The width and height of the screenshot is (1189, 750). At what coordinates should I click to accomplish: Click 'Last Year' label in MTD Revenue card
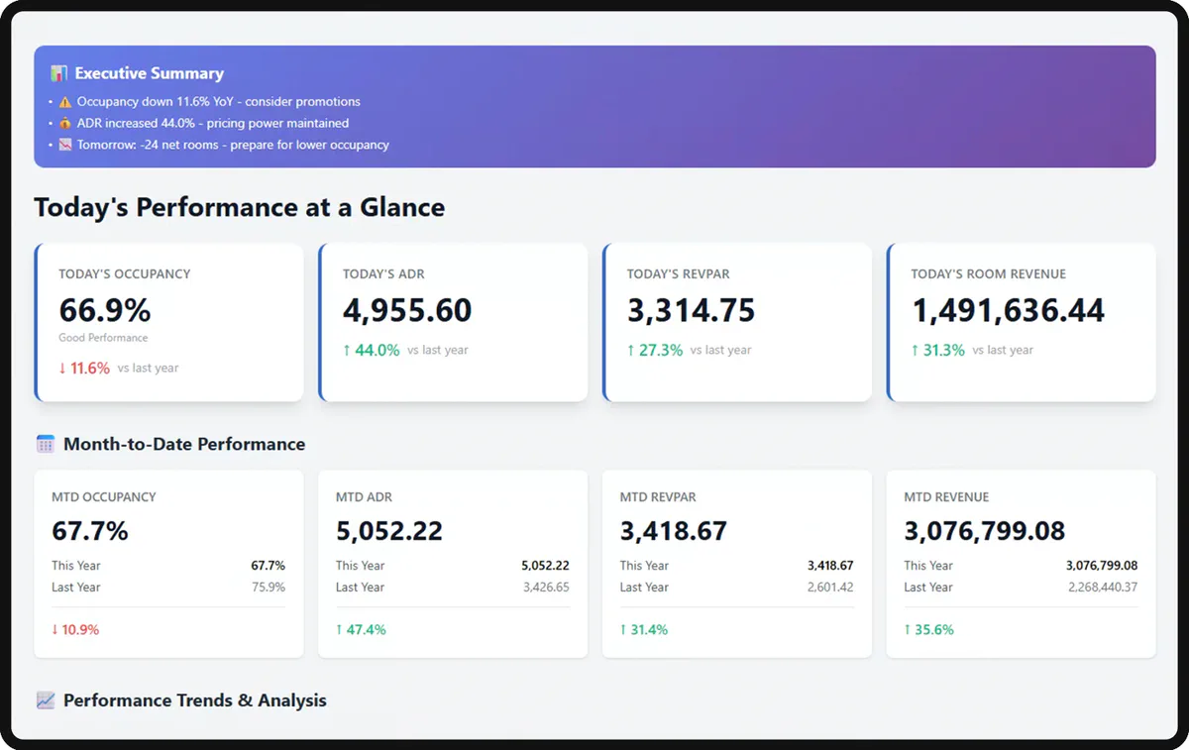(928, 588)
